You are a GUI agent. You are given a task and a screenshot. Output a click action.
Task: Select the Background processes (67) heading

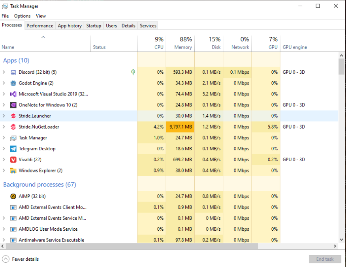tap(40, 185)
